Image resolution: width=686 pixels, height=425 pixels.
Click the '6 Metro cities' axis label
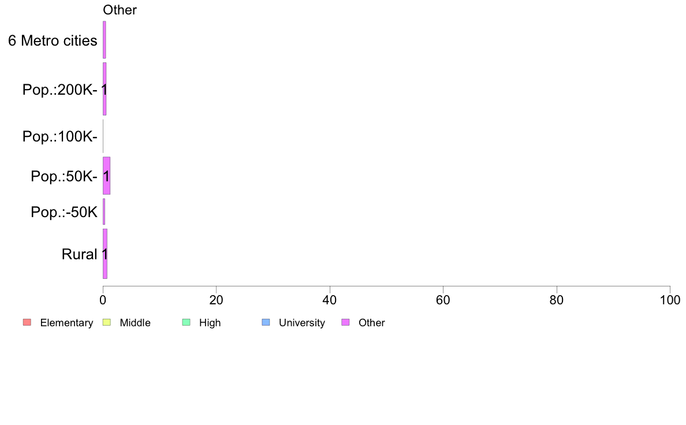click(53, 40)
